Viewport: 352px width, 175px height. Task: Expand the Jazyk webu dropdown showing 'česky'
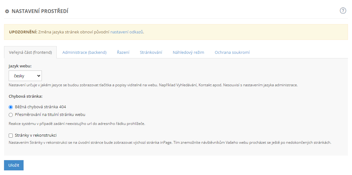(x=25, y=76)
